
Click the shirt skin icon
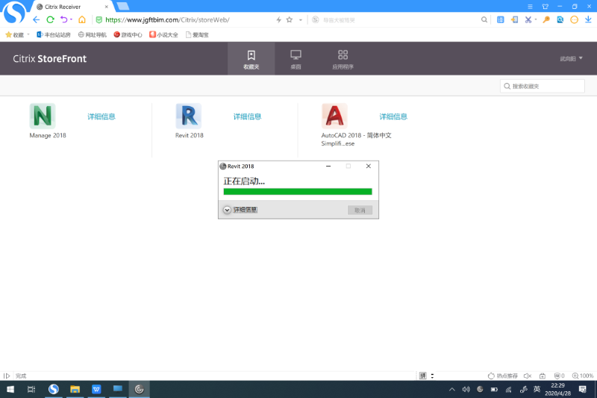[x=546, y=7]
